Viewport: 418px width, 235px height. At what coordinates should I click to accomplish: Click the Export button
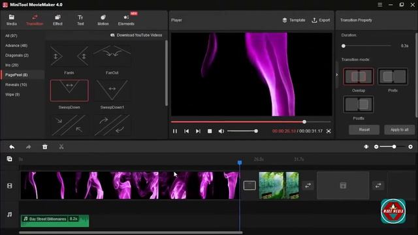[x=321, y=20]
